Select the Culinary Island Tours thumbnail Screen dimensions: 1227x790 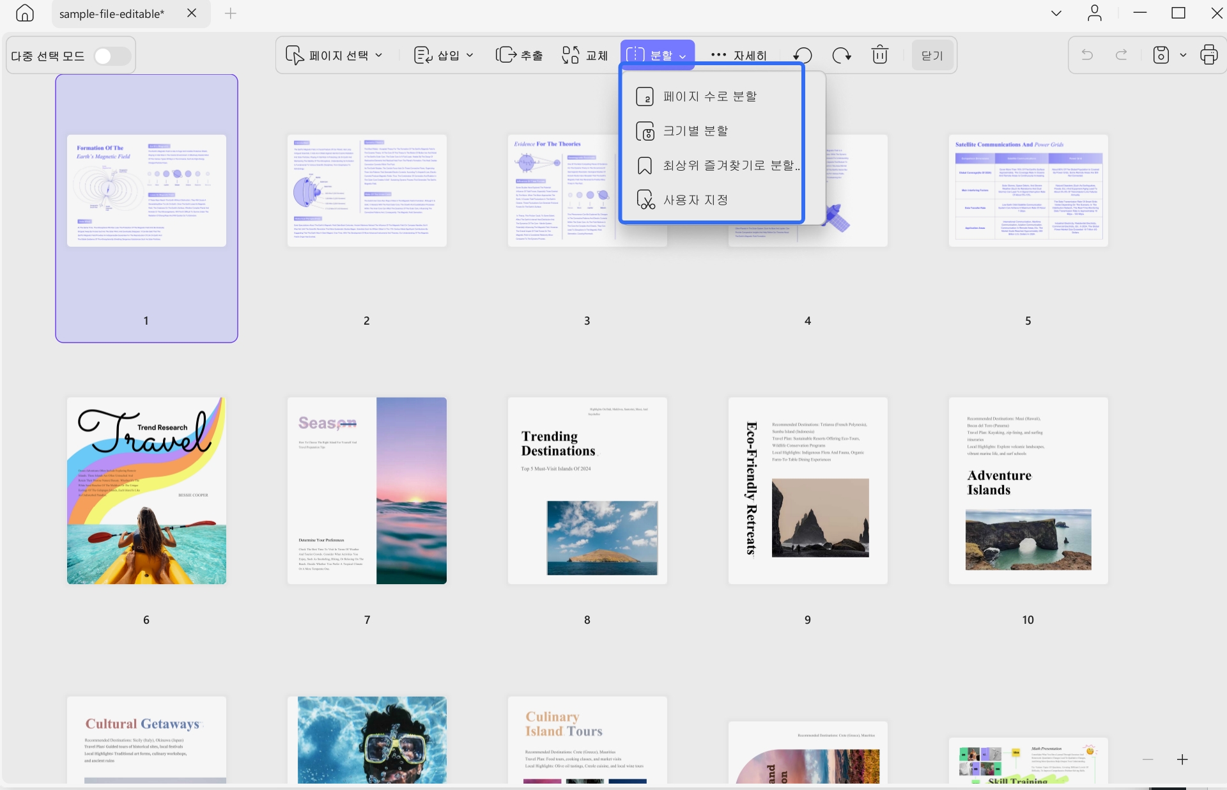click(x=587, y=740)
